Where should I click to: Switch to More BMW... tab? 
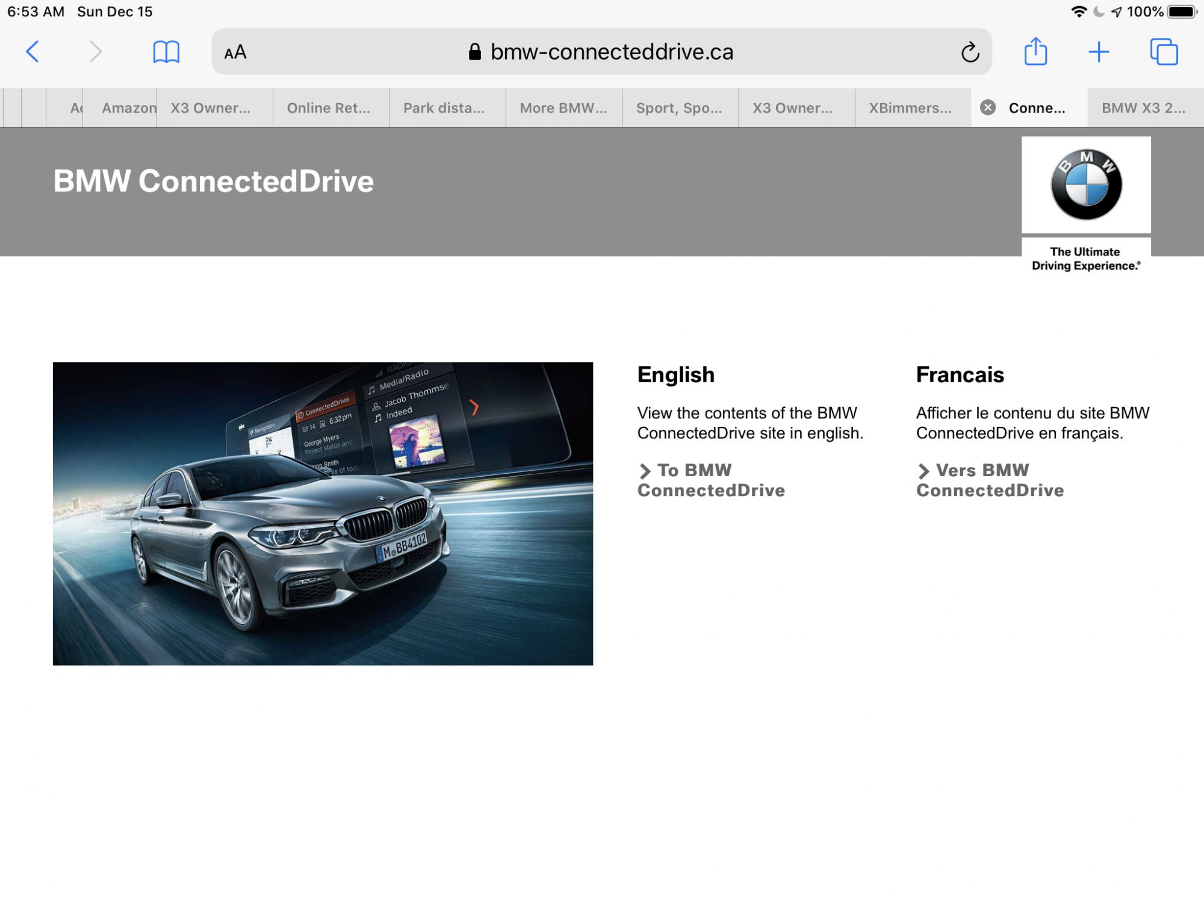click(x=564, y=108)
